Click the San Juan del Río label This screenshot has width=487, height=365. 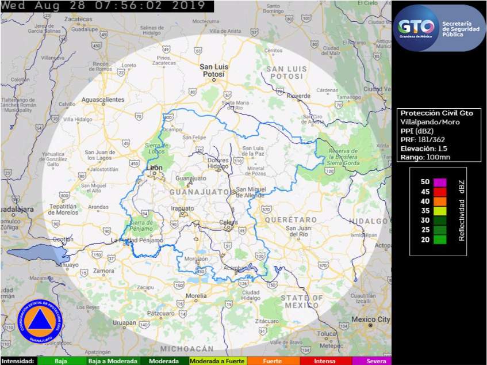298,231
